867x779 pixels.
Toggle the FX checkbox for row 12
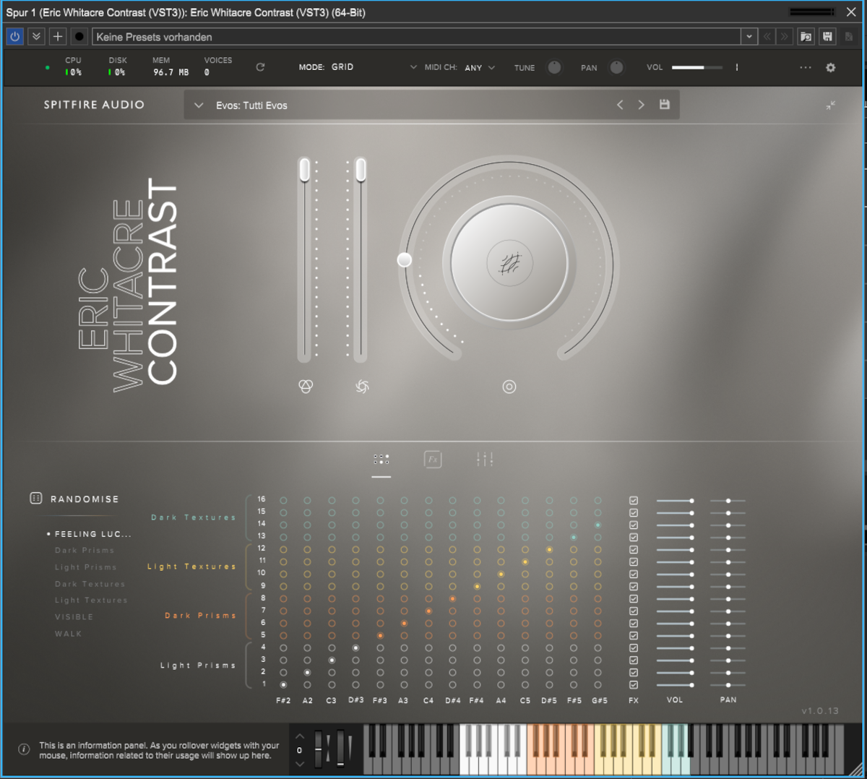click(x=634, y=549)
